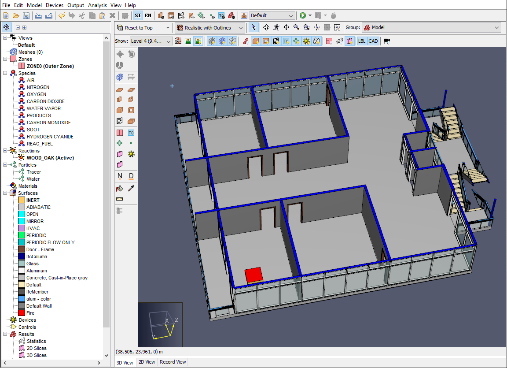
Task: Select the paint bucket tool
Action: tap(120, 188)
